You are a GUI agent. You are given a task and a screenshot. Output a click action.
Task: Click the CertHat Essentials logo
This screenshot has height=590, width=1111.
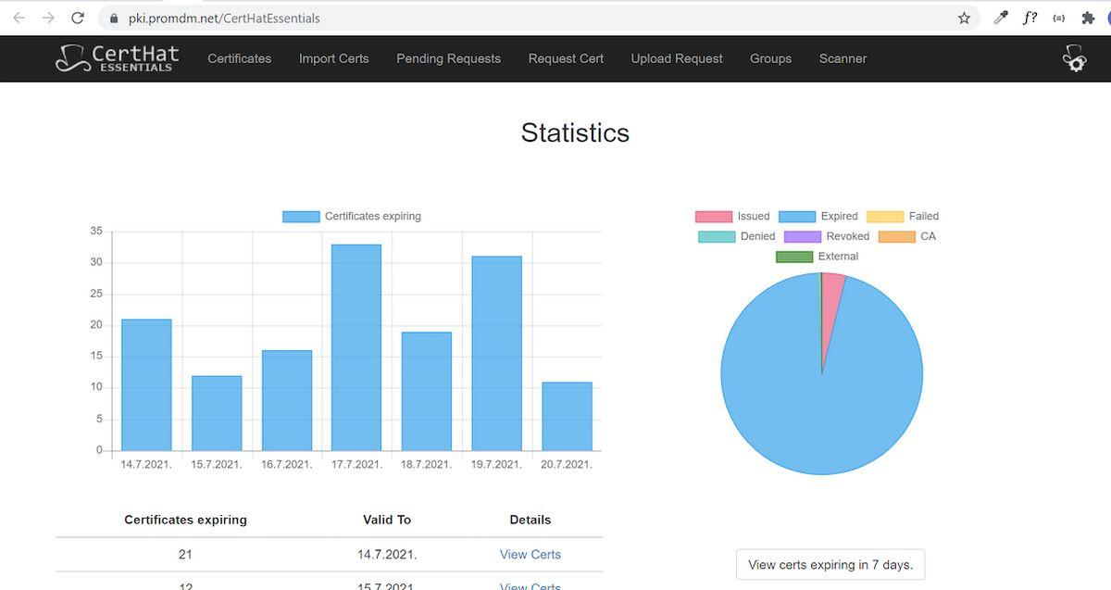click(118, 57)
